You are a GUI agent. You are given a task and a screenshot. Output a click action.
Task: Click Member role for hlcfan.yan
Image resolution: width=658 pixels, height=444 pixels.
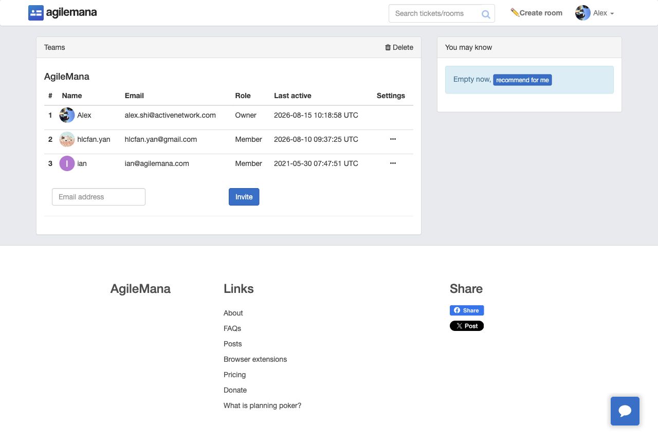(249, 139)
